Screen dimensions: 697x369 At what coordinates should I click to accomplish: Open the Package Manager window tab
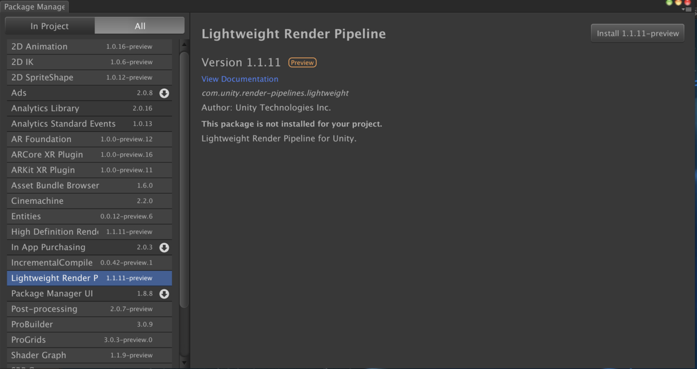35,7
